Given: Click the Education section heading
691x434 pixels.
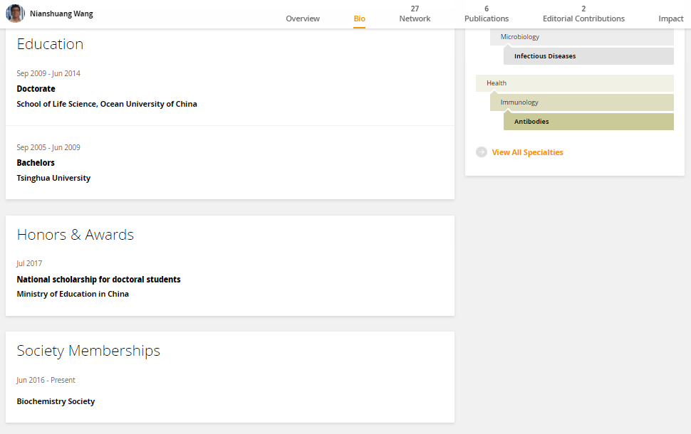Looking at the screenshot, I should coord(50,44).
